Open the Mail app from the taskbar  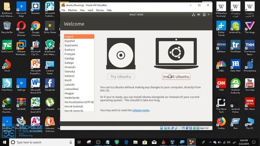pyautogui.click(x=154, y=142)
